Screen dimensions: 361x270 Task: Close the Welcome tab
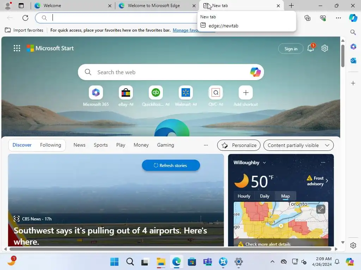coord(110,6)
